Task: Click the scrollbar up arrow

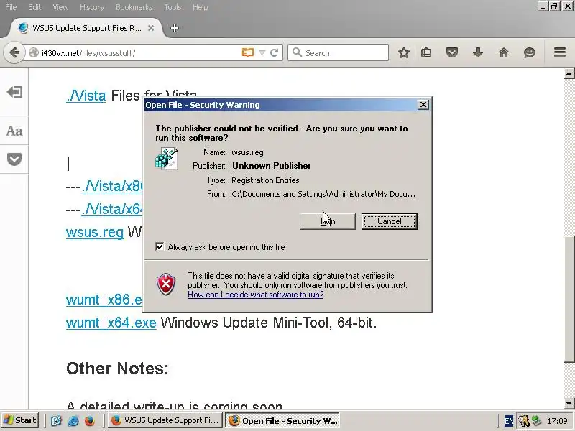Action: 569,73
